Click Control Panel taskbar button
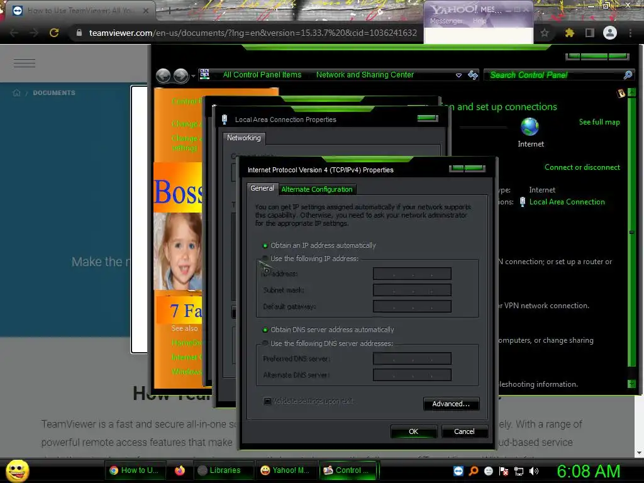The image size is (644, 483). coord(348,470)
